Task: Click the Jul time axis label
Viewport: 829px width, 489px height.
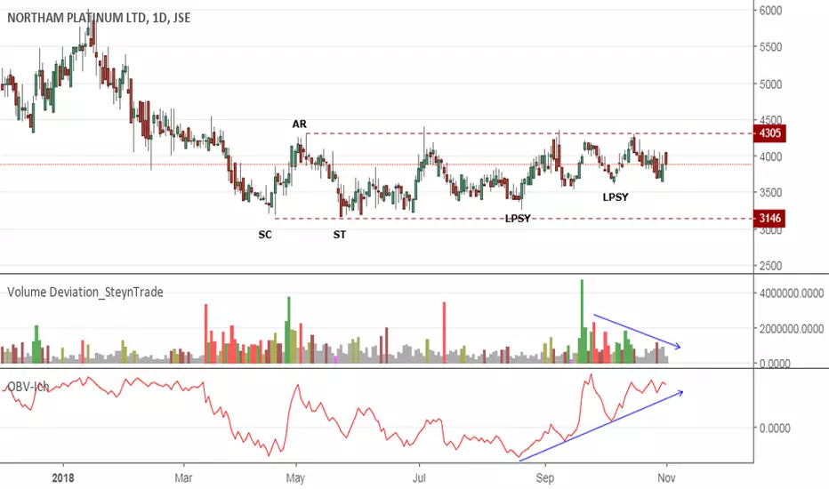Action: 419,478
